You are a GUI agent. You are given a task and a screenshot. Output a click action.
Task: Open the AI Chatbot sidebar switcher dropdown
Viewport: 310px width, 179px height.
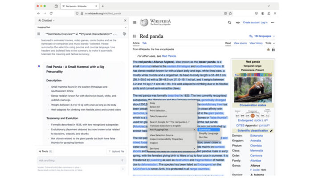[46, 20]
